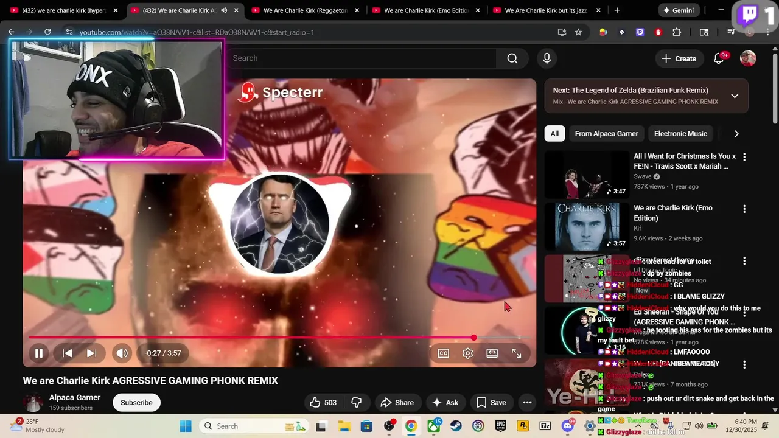Mute the video player volume
Screen dimensions: 779x438
click(122, 353)
